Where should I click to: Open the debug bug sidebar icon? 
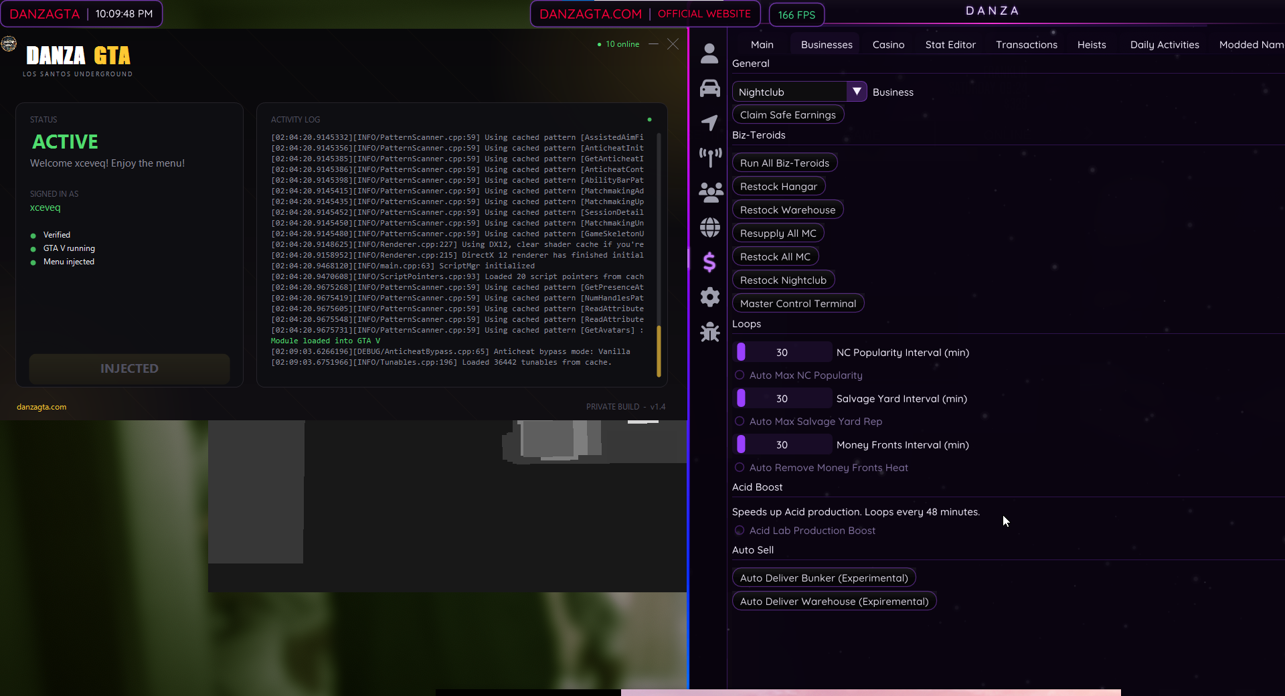tap(709, 332)
